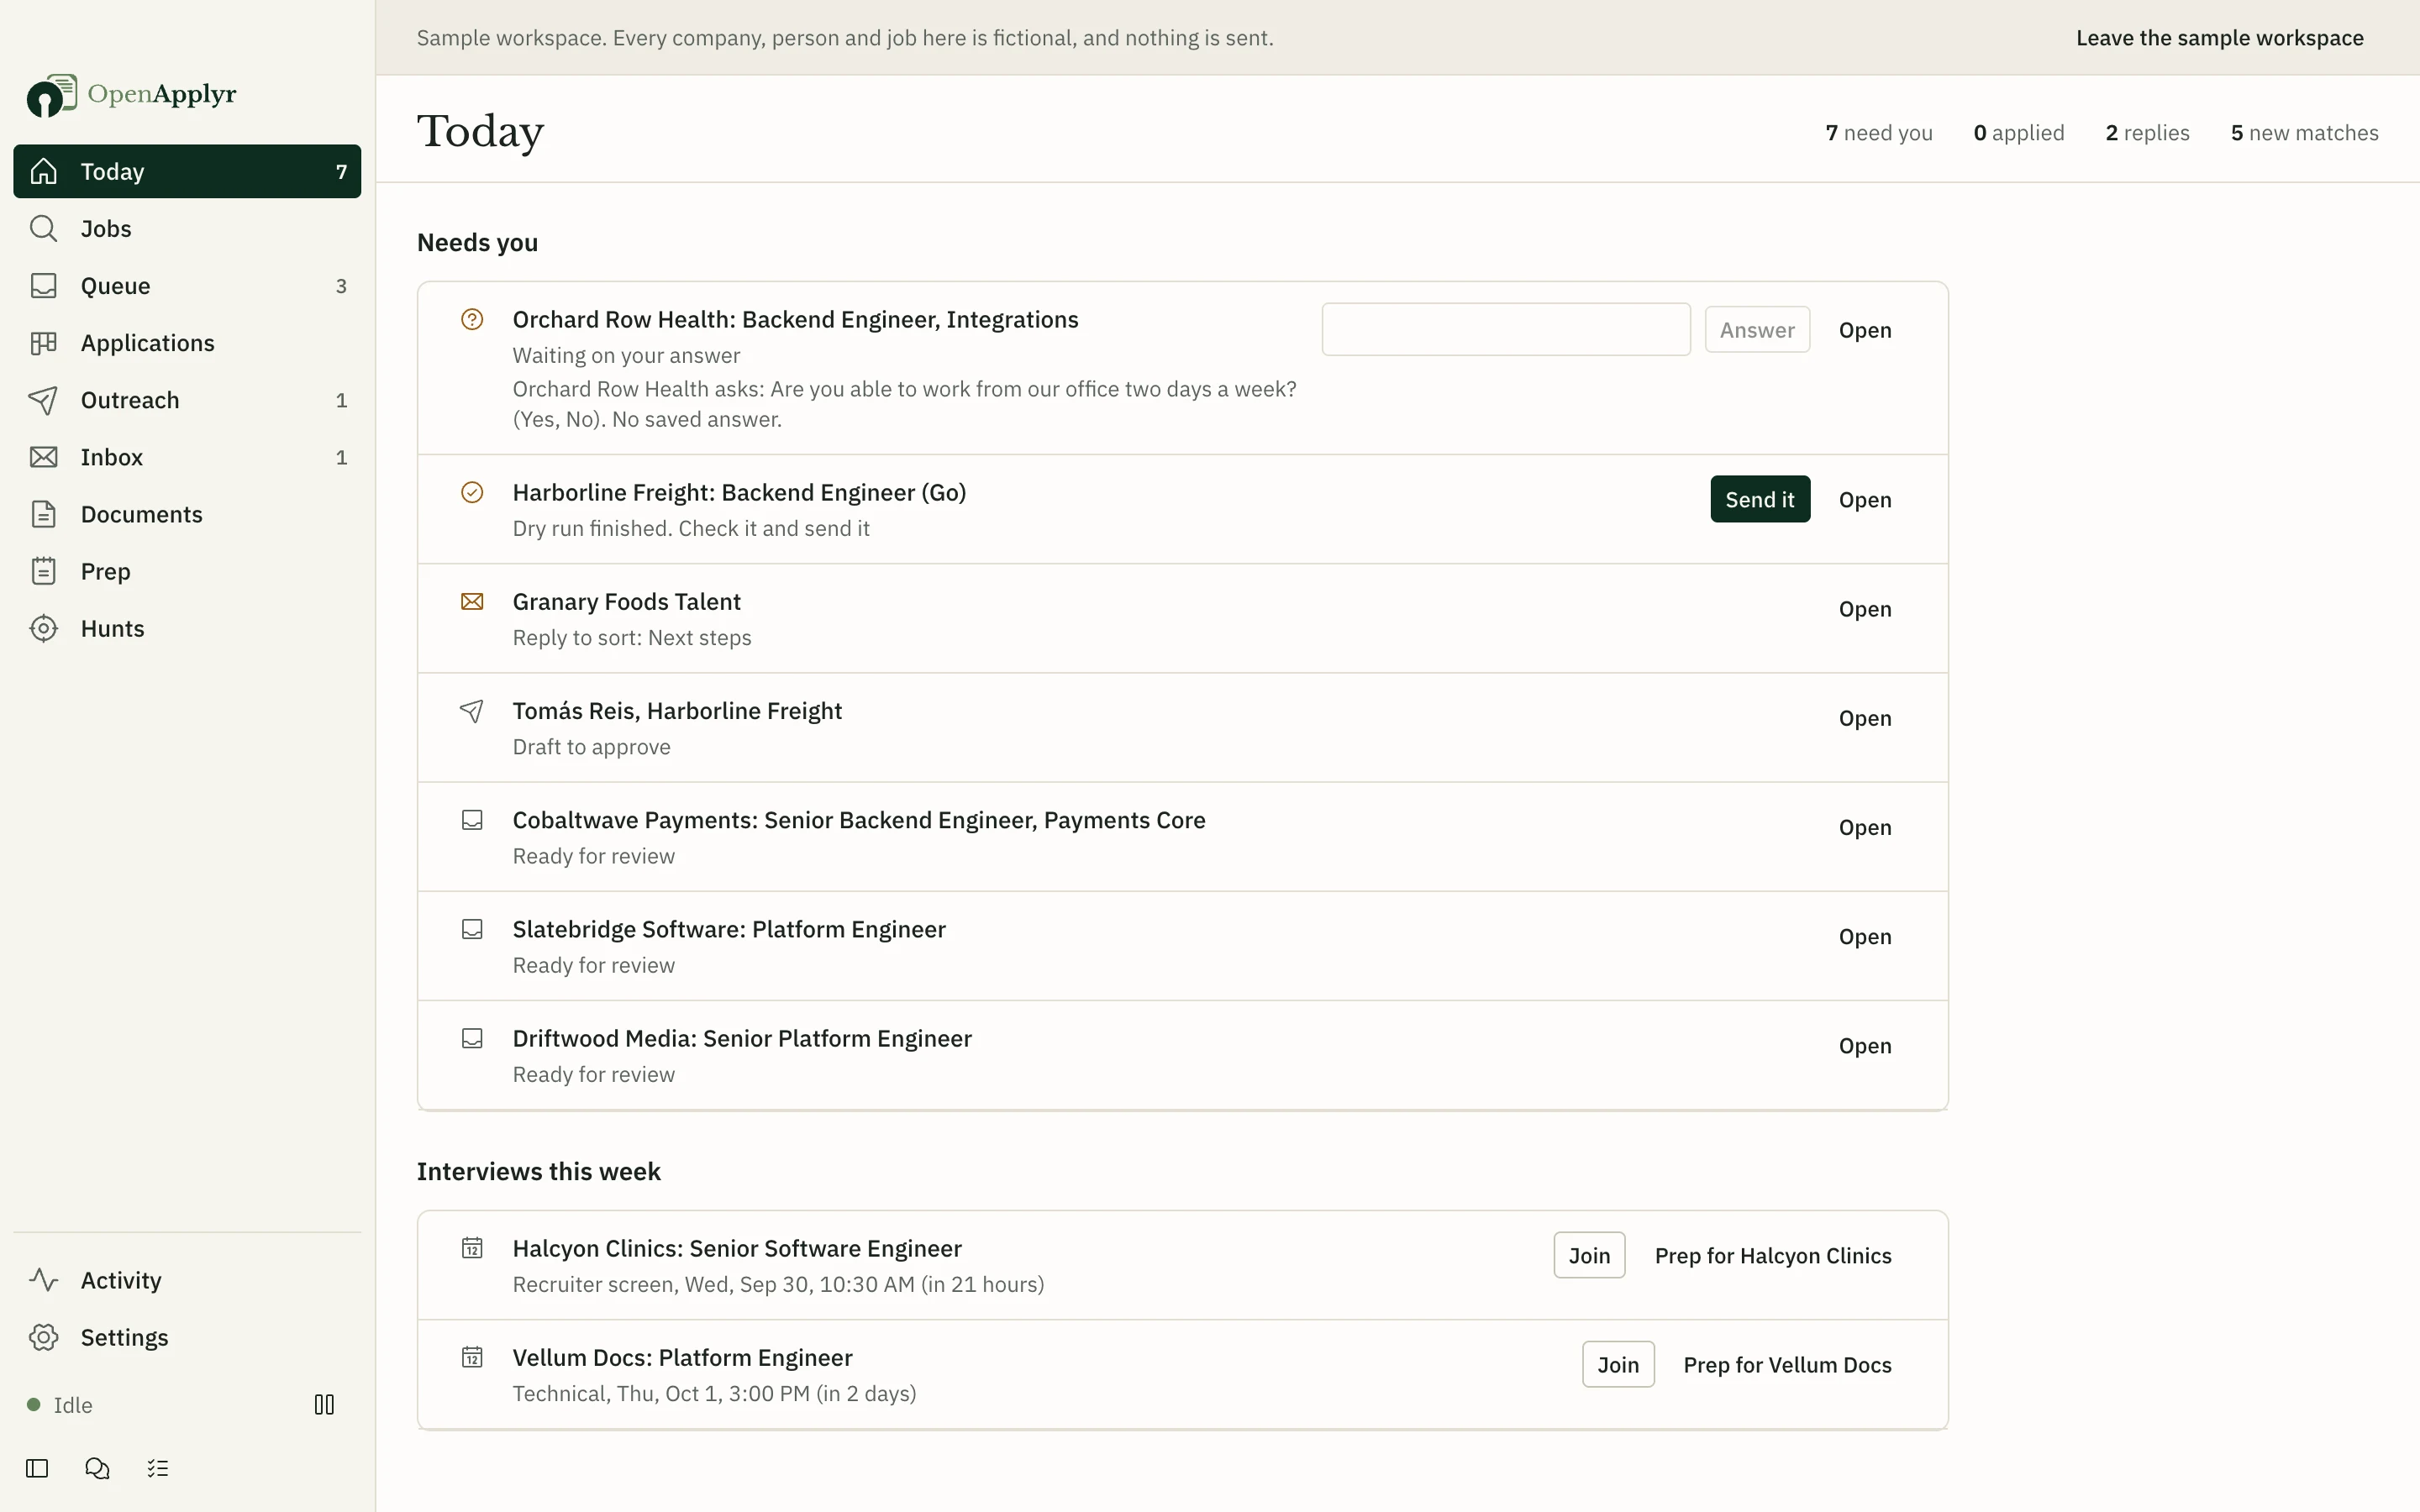Open the Harborline Freight Backend Engineer item
The image size is (2420, 1512).
coord(1865,500)
